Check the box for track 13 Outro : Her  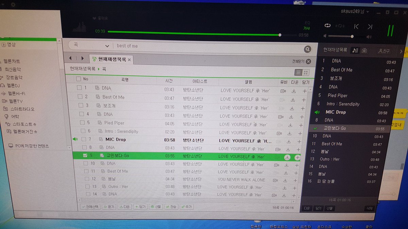[x=87, y=187]
